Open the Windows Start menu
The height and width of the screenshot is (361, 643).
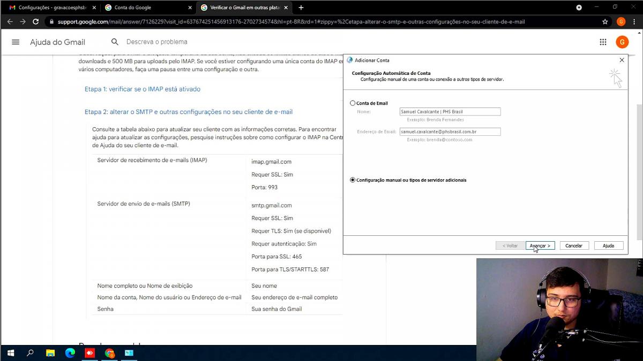pyautogui.click(x=10, y=353)
